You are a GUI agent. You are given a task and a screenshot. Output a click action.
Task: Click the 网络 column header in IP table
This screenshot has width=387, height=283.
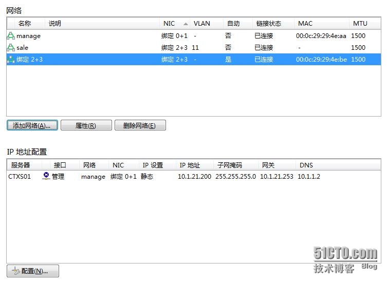[x=94, y=165]
